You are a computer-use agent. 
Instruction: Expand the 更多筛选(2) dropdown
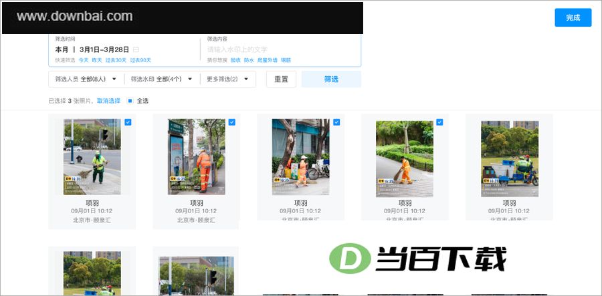(228, 79)
